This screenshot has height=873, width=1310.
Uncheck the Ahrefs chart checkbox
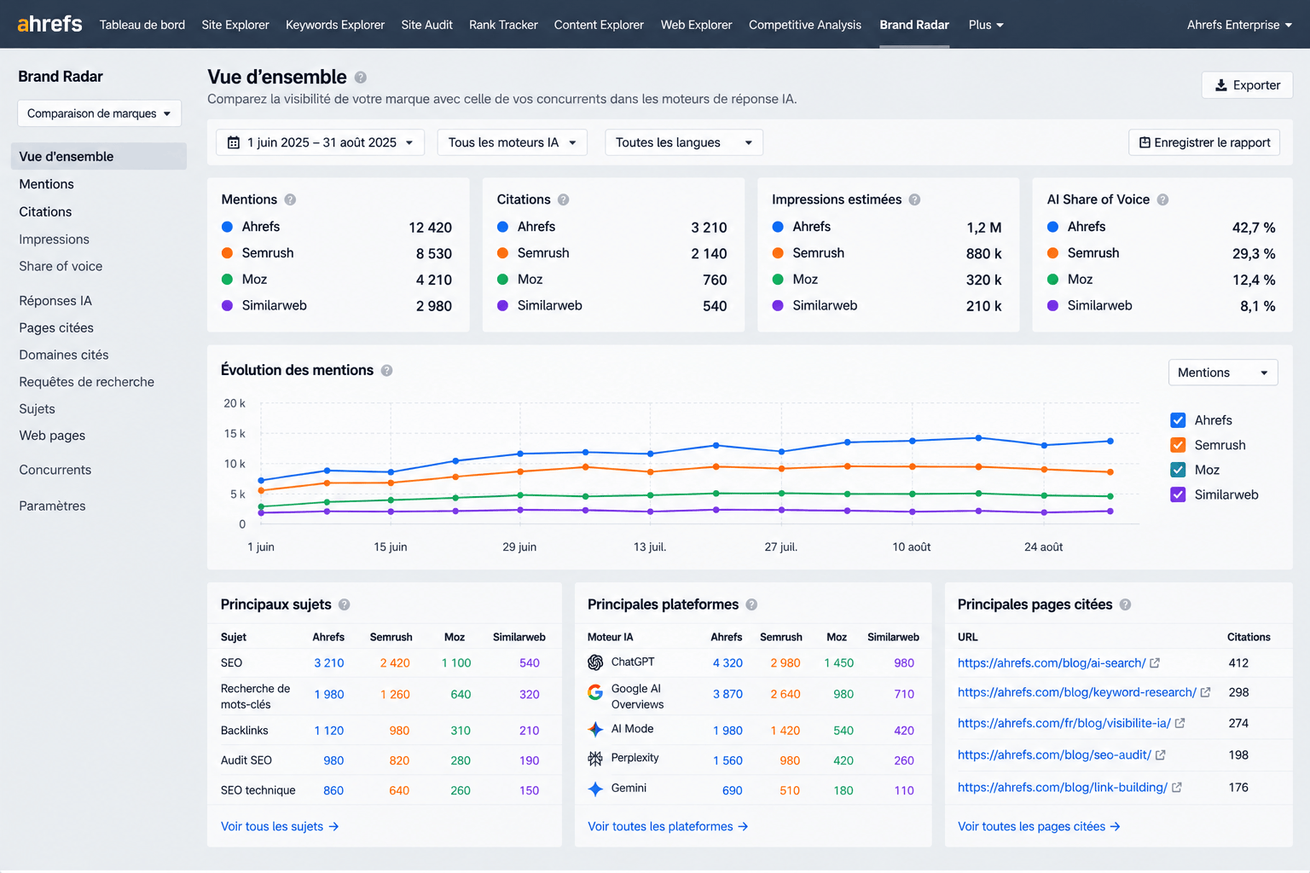coord(1178,420)
